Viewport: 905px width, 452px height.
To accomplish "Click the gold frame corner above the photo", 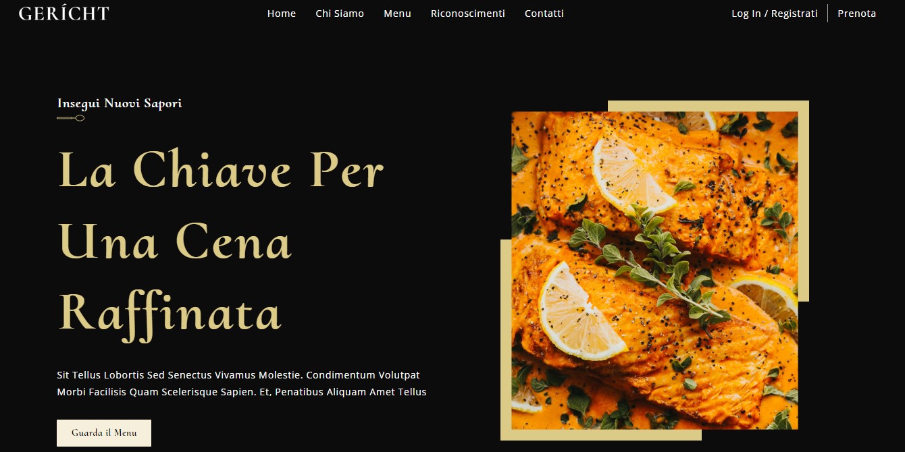I will [708, 106].
